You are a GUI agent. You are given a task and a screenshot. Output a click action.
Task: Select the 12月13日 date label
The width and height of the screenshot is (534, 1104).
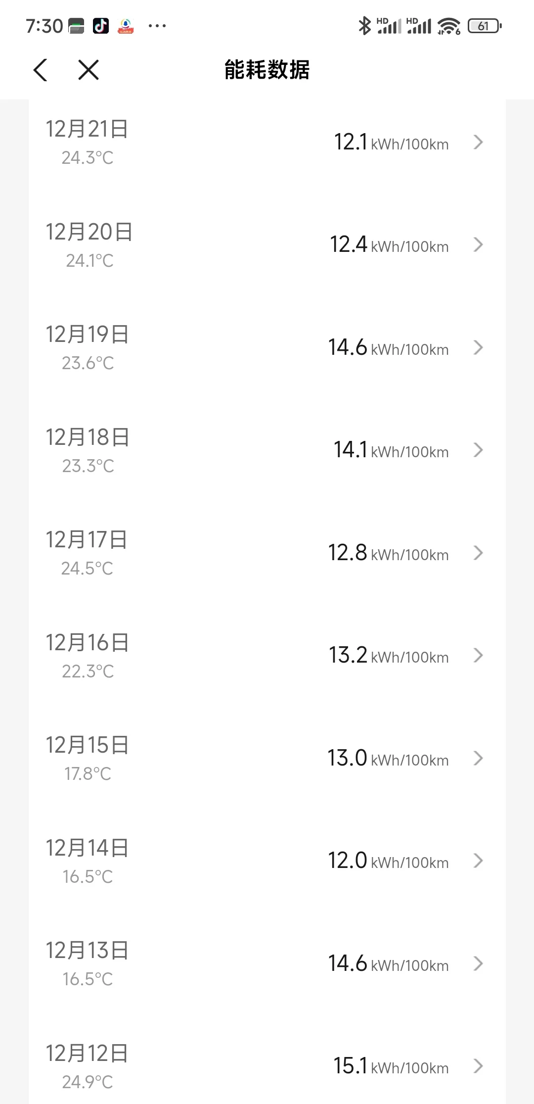point(88,951)
